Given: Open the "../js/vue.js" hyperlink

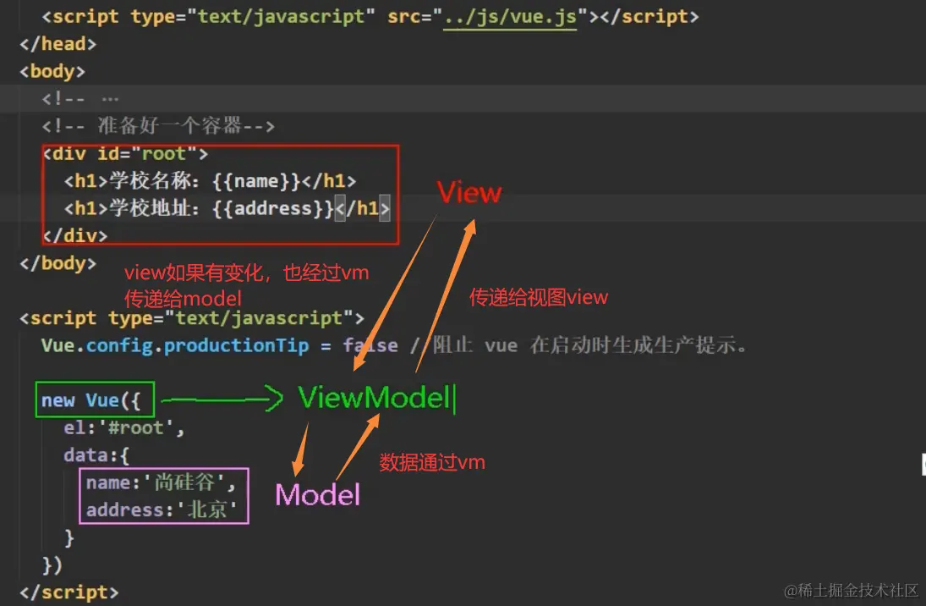Looking at the screenshot, I should tap(509, 15).
